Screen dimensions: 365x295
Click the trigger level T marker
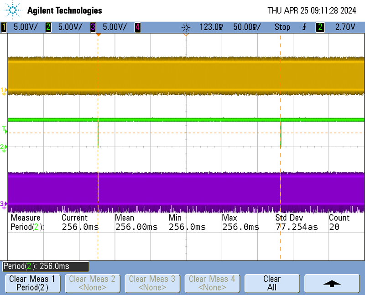(5, 131)
